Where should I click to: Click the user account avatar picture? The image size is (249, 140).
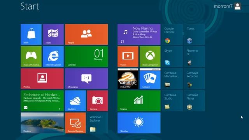238,6
